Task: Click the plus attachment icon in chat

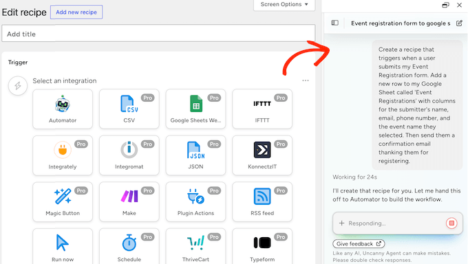Action: [342, 223]
